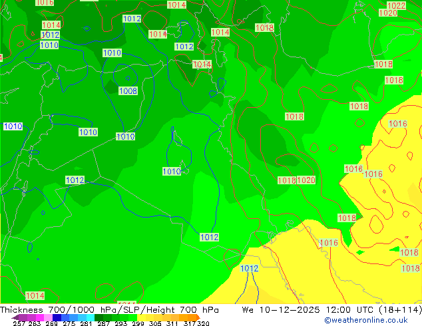Viewport: 422px width, 326px height.
Task: Click the 1020 label adjacent to 1022
Action: pos(388,13)
